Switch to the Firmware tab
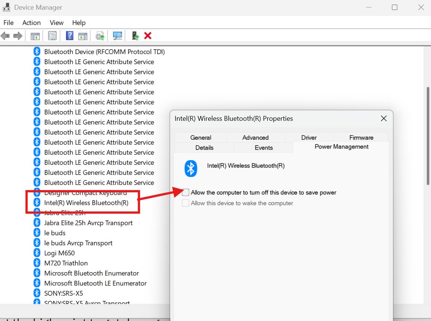 [x=361, y=138]
